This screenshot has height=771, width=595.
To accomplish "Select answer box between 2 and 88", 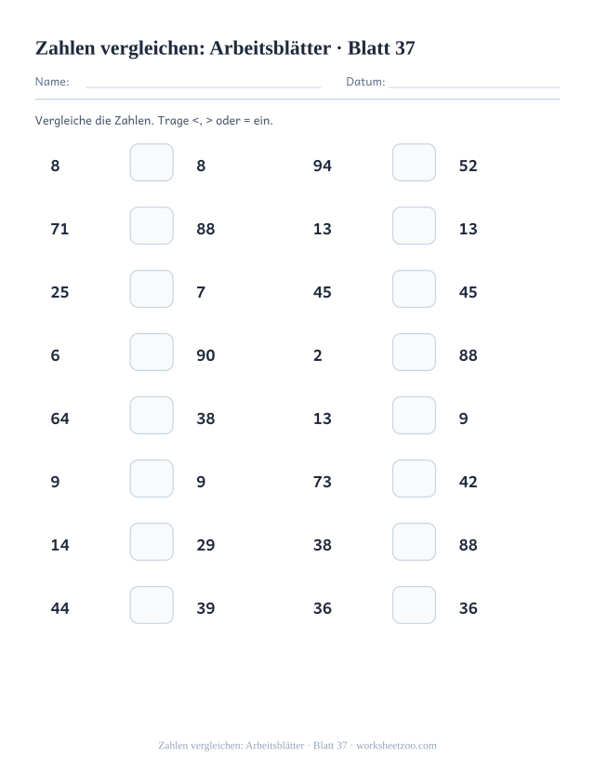I will coord(414,352).
